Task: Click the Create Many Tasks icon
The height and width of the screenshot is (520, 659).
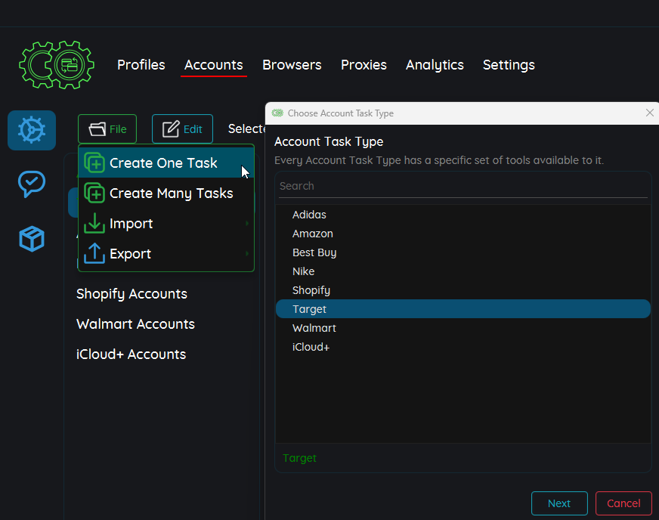Action: pyautogui.click(x=94, y=193)
